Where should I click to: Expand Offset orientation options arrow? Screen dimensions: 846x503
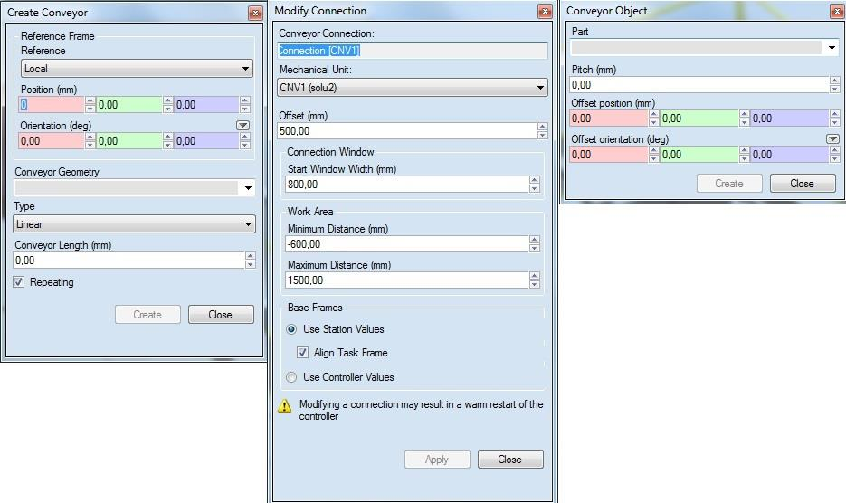point(832,138)
